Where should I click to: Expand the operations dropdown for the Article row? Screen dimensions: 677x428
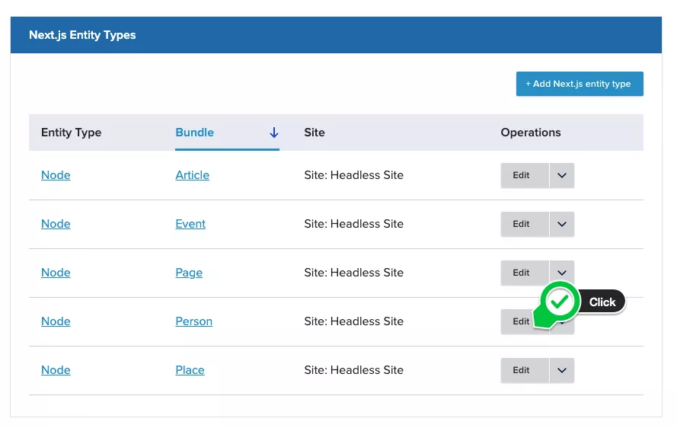click(562, 175)
